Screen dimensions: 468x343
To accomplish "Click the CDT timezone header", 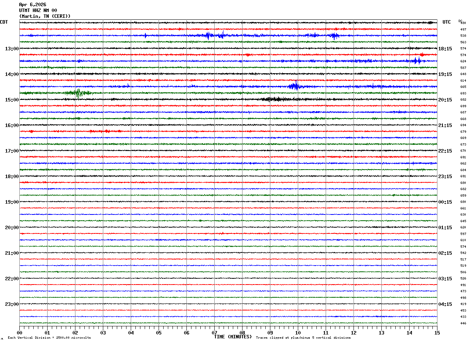I will [4, 22].
